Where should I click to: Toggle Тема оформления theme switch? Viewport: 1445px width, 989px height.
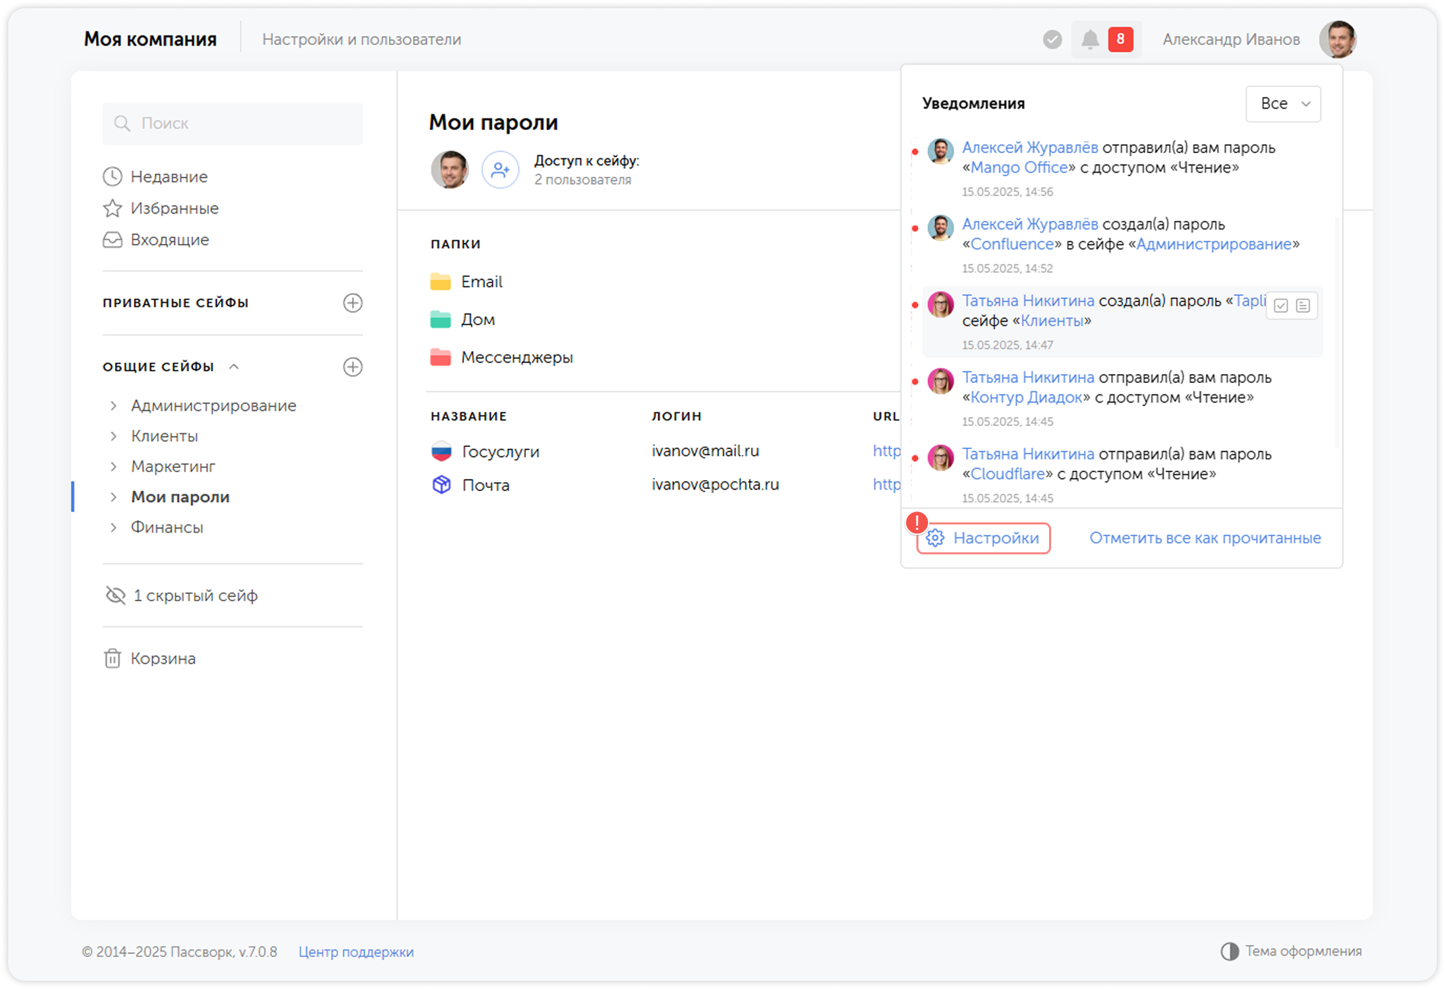tap(1229, 951)
